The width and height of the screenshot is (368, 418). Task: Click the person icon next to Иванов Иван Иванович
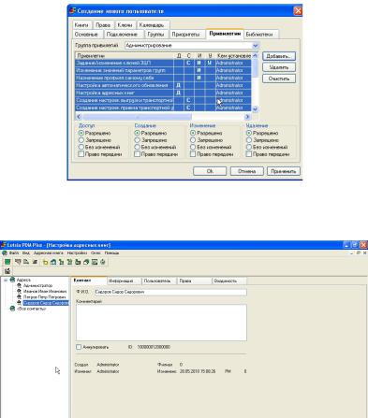coord(20,291)
